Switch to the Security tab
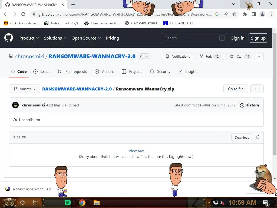This screenshot has width=277, height=208. [160, 71]
